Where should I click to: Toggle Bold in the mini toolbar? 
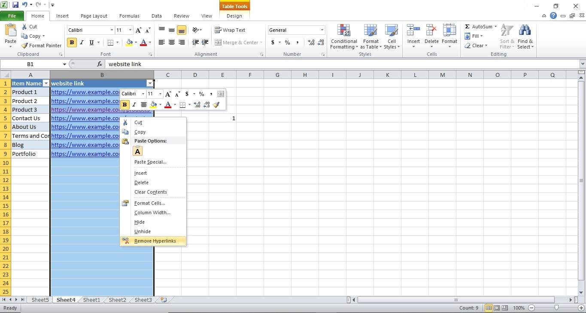point(124,104)
